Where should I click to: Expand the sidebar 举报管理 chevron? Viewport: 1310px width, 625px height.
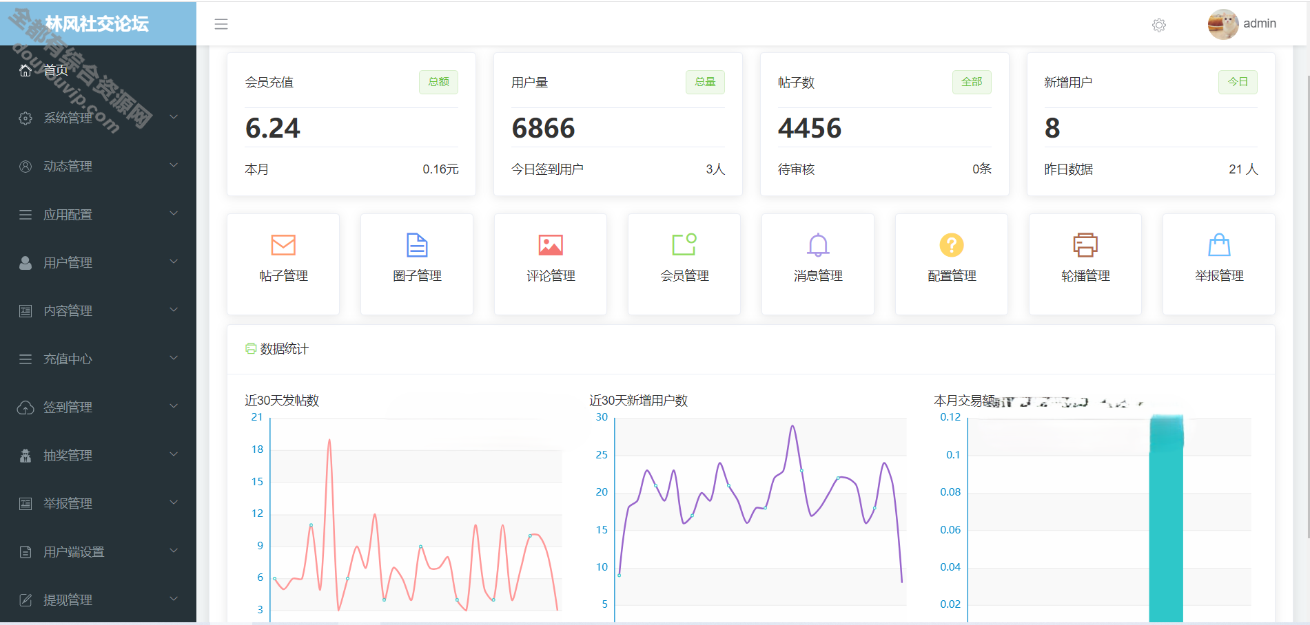[x=174, y=502]
